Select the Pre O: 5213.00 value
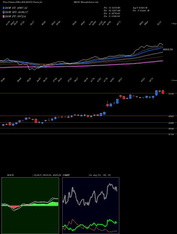The height and width of the screenshot is (234, 177). pyautogui.click(x=112, y=8)
